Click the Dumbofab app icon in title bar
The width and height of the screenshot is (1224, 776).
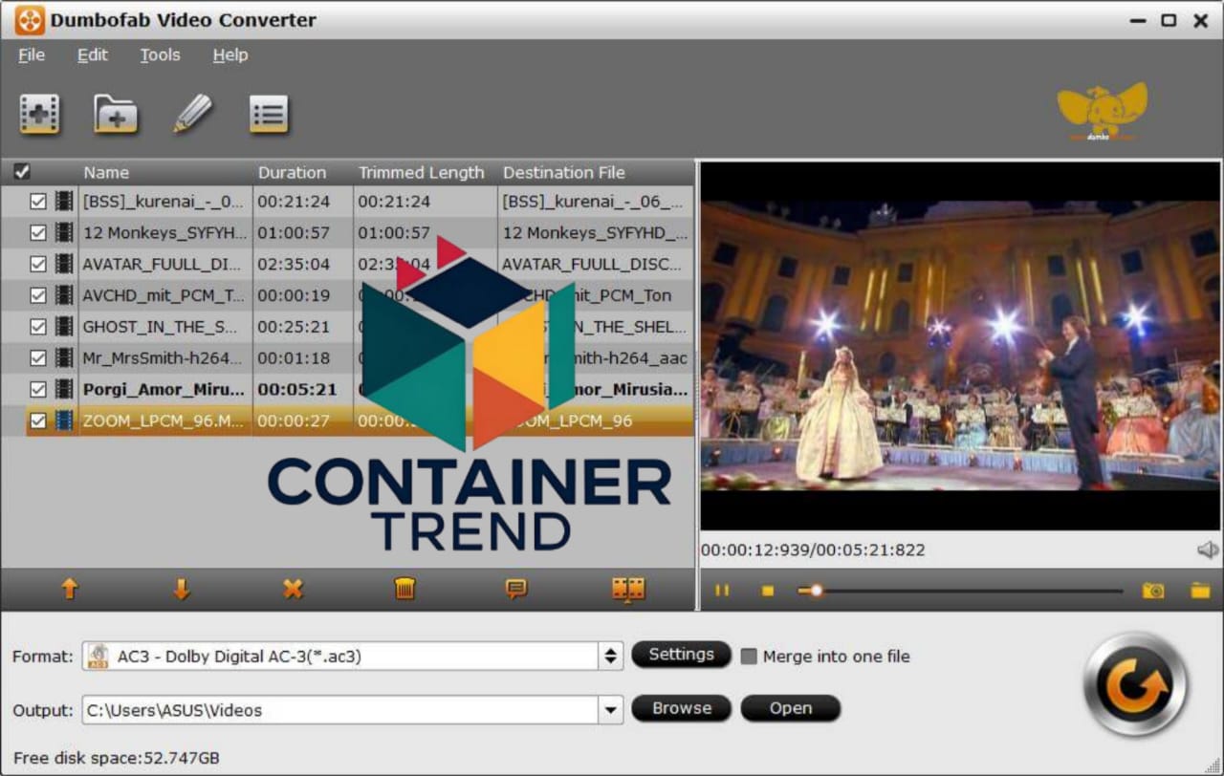click(30, 20)
